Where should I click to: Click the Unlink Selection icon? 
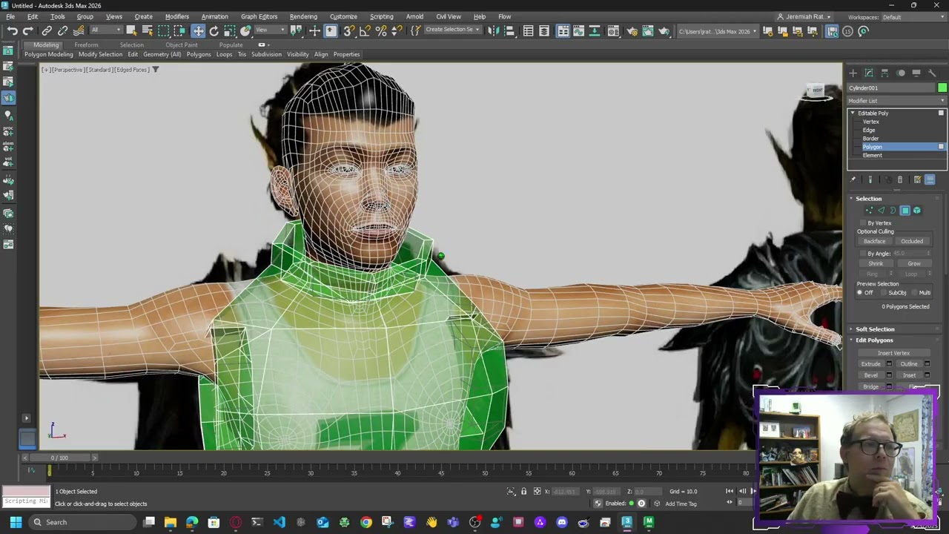63,30
